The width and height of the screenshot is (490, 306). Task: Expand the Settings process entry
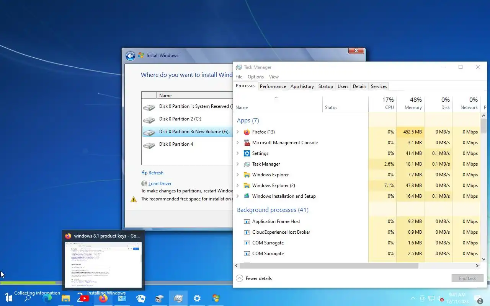[238, 153]
